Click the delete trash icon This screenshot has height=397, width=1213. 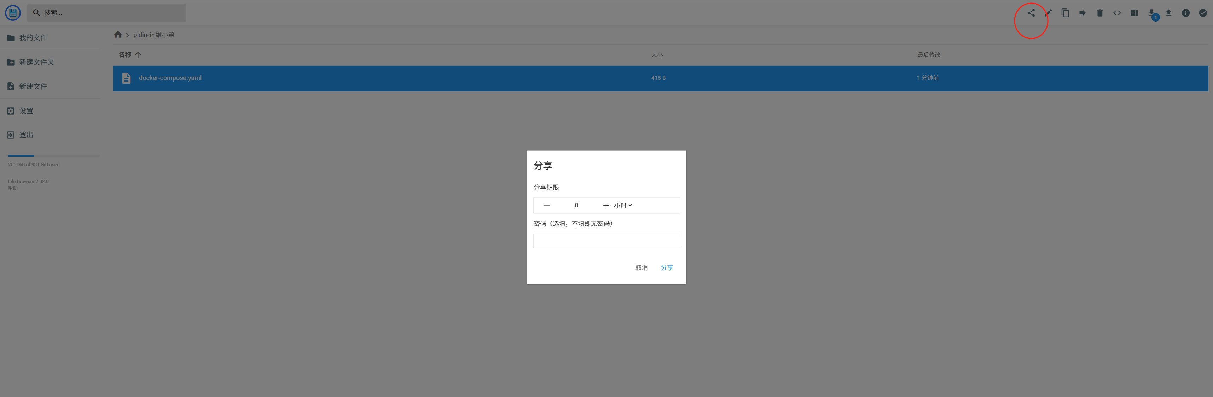tap(1100, 13)
